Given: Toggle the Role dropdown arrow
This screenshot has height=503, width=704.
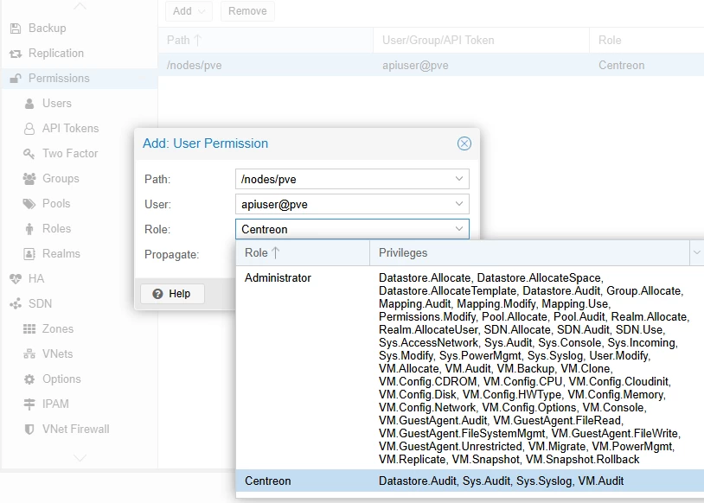Looking at the screenshot, I should (459, 229).
